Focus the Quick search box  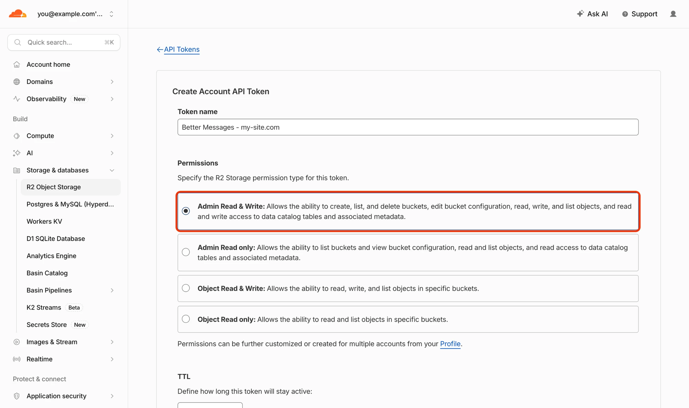pyautogui.click(x=64, y=42)
